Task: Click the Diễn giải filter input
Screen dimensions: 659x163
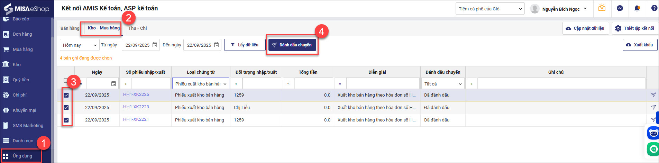Action: click(382, 84)
